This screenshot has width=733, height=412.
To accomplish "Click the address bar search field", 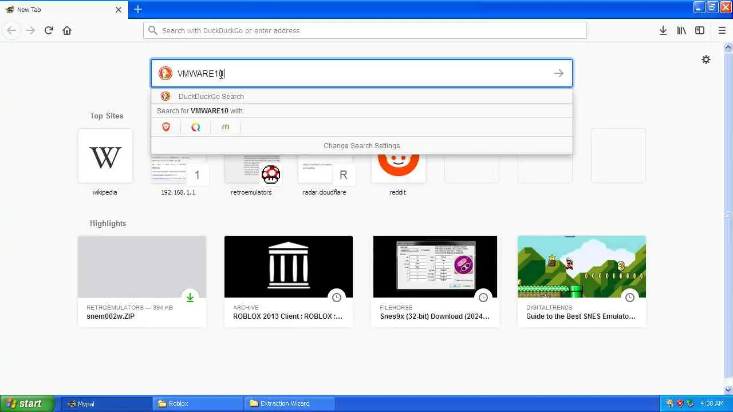I will tap(365, 30).
